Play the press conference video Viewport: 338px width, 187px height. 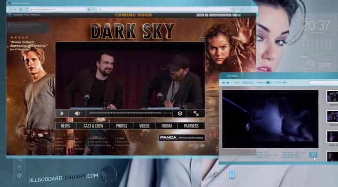tap(62, 113)
